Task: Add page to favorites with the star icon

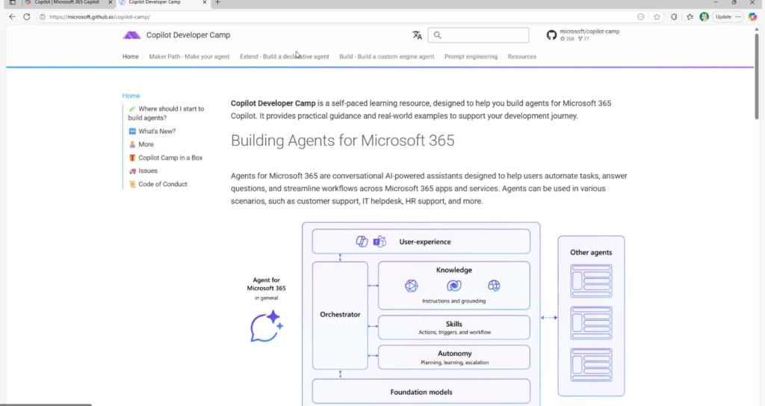Action: click(x=657, y=16)
